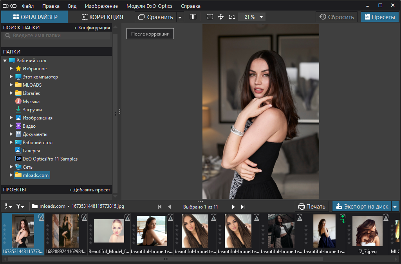Toggle side-by-side comparison view icon
This screenshot has height=264, width=401.
193,17
